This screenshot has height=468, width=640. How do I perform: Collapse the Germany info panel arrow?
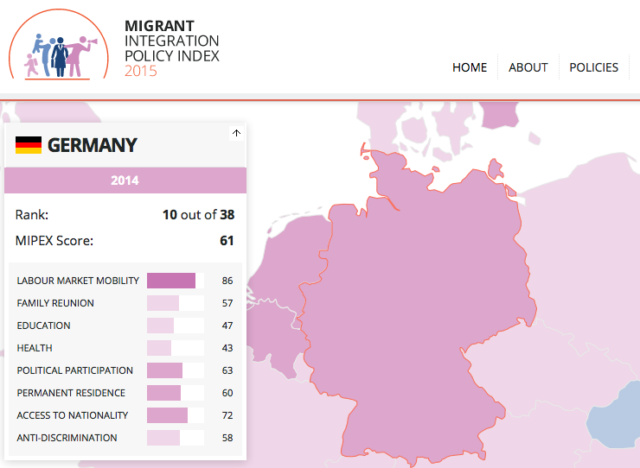pos(237,133)
